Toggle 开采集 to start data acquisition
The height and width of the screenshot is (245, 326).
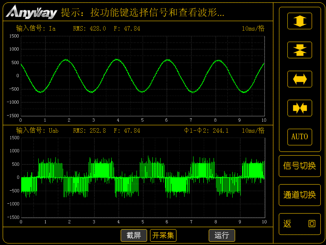[163, 236]
